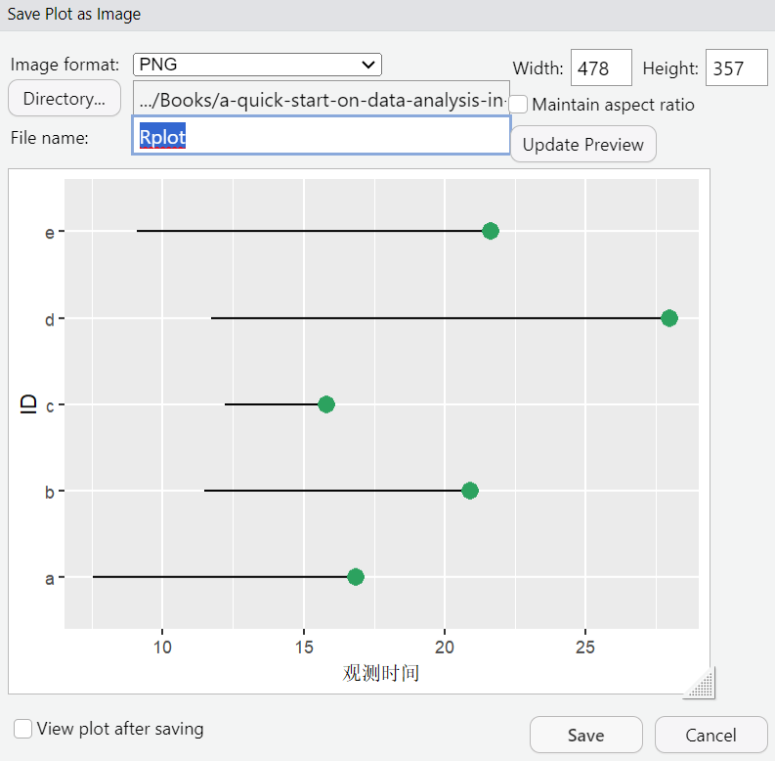Click the Height input box
Screen dimensions: 775x761
(735, 68)
